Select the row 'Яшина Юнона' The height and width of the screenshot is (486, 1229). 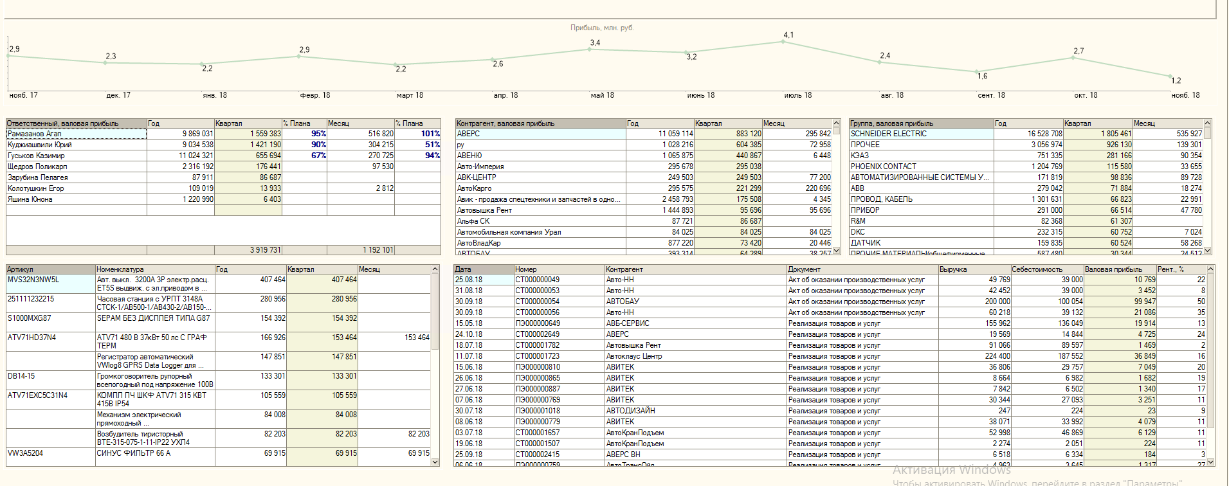point(224,199)
